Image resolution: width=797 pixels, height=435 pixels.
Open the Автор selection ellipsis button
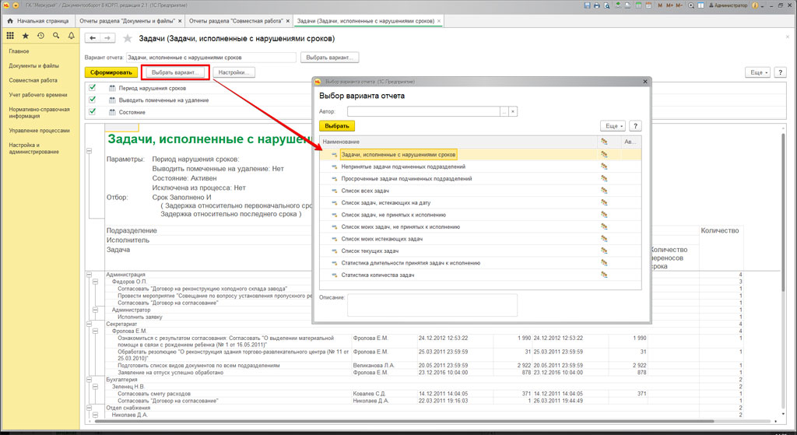point(504,112)
